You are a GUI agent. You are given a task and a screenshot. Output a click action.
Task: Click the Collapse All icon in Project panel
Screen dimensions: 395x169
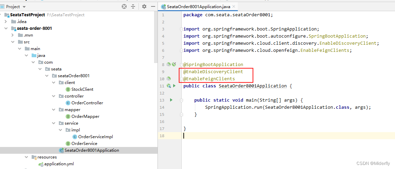coord(133,6)
